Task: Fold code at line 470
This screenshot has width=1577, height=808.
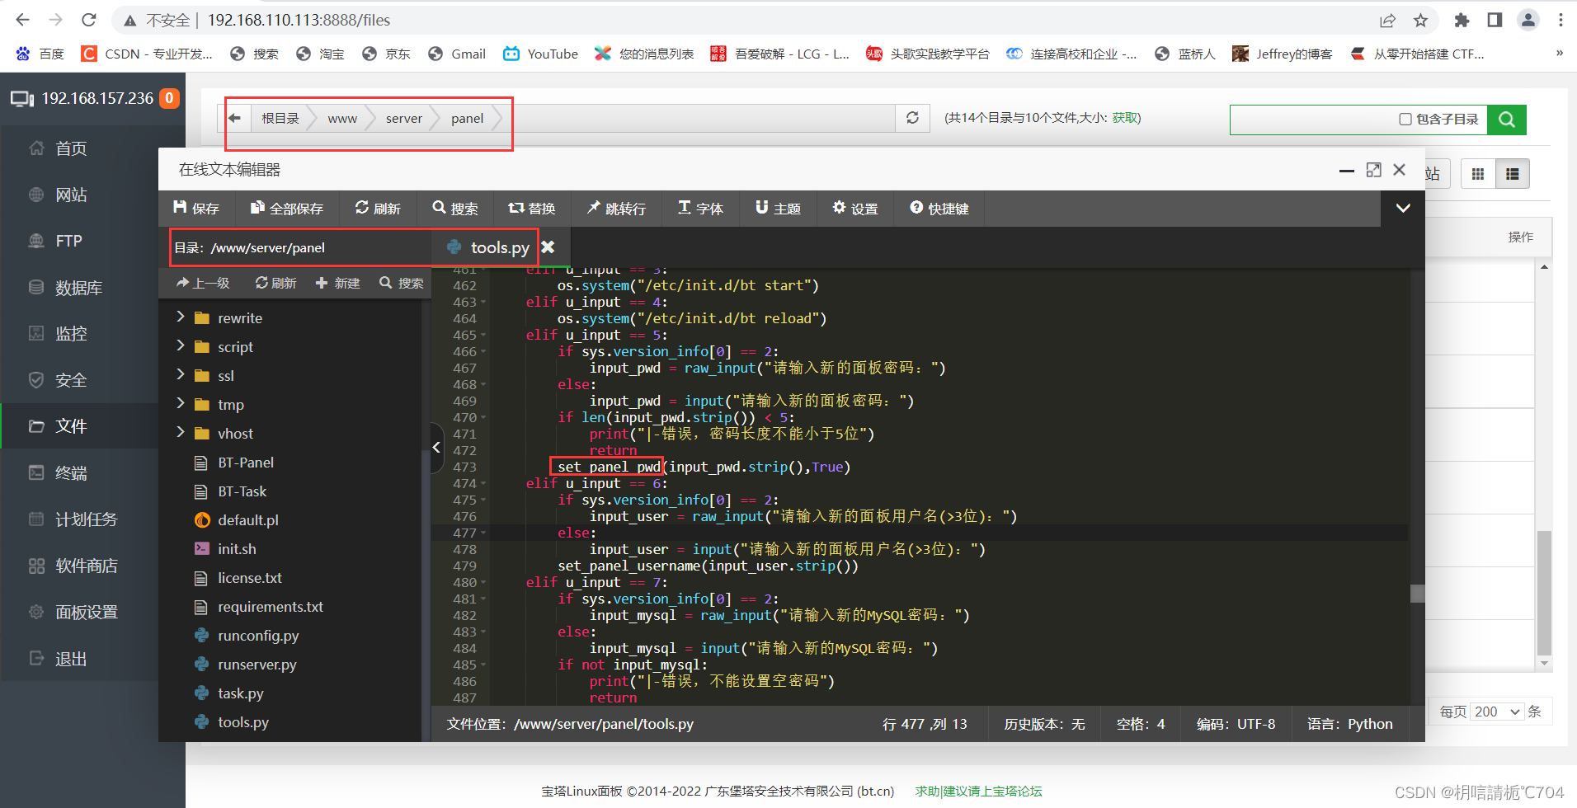Action: tap(484, 418)
